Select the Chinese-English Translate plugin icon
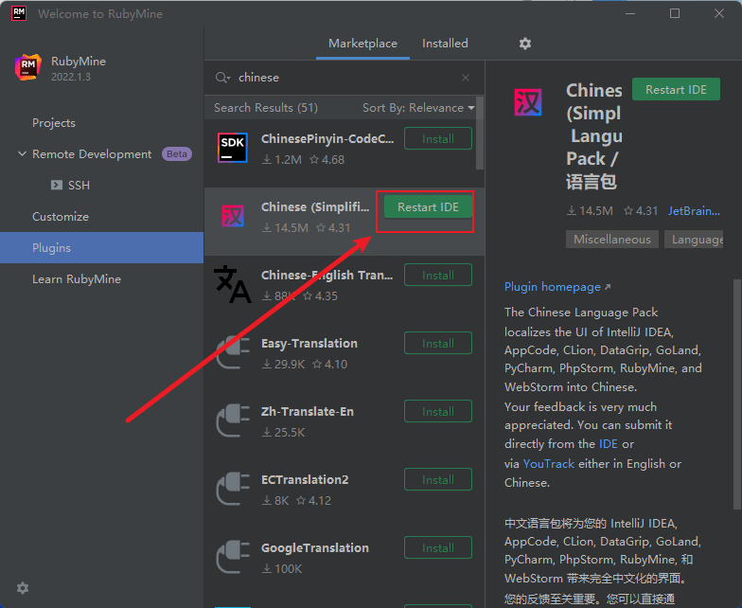 [x=232, y=284]
